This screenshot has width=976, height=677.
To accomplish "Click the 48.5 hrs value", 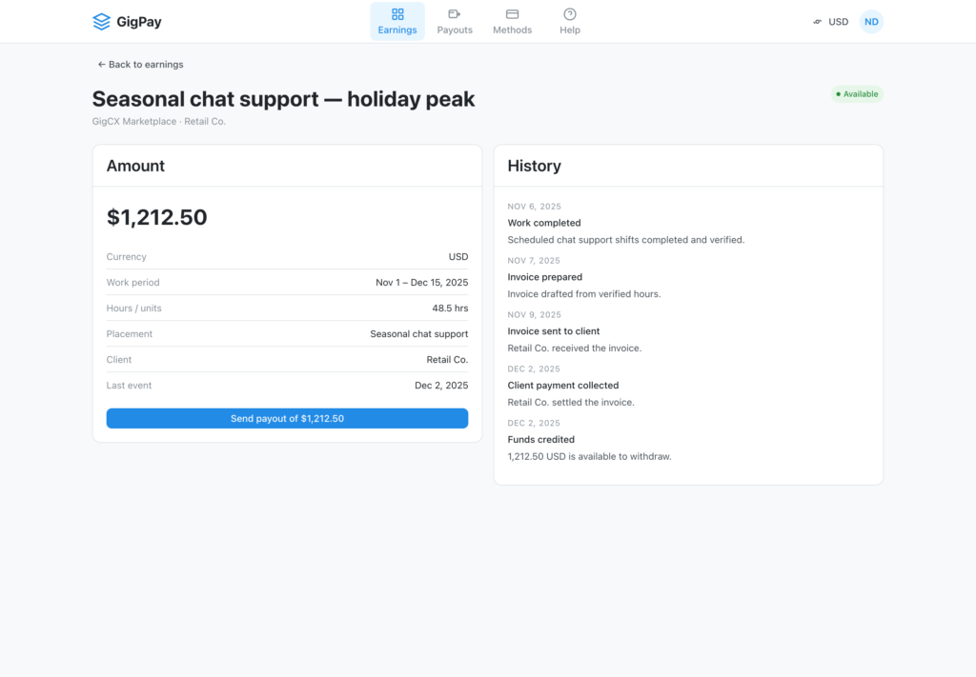I will [x=450, y=309].
